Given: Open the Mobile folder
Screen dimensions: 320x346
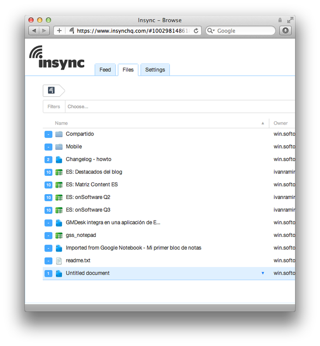Looking at the screenshot, I should [74, 147].
